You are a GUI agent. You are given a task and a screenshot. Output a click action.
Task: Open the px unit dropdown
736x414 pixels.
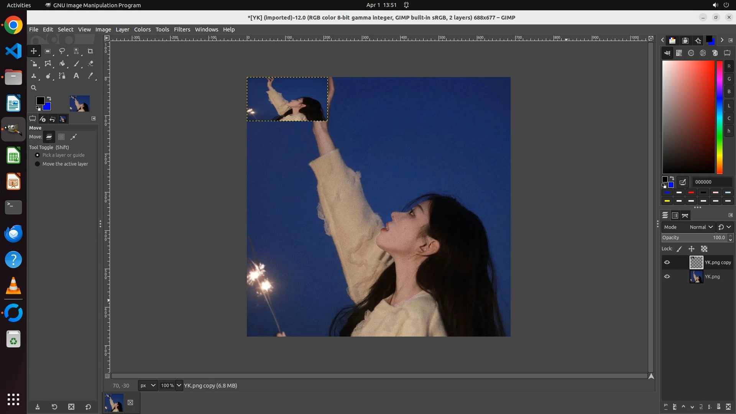(x=148, y=386)
